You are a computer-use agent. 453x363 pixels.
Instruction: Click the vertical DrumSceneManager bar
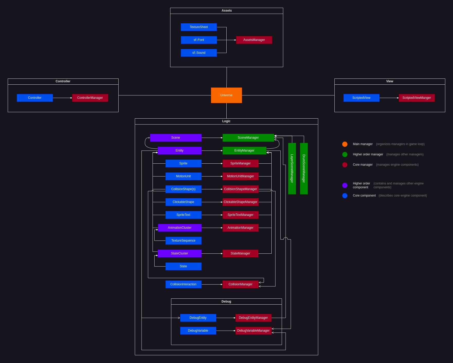click(x=304, y=169)
